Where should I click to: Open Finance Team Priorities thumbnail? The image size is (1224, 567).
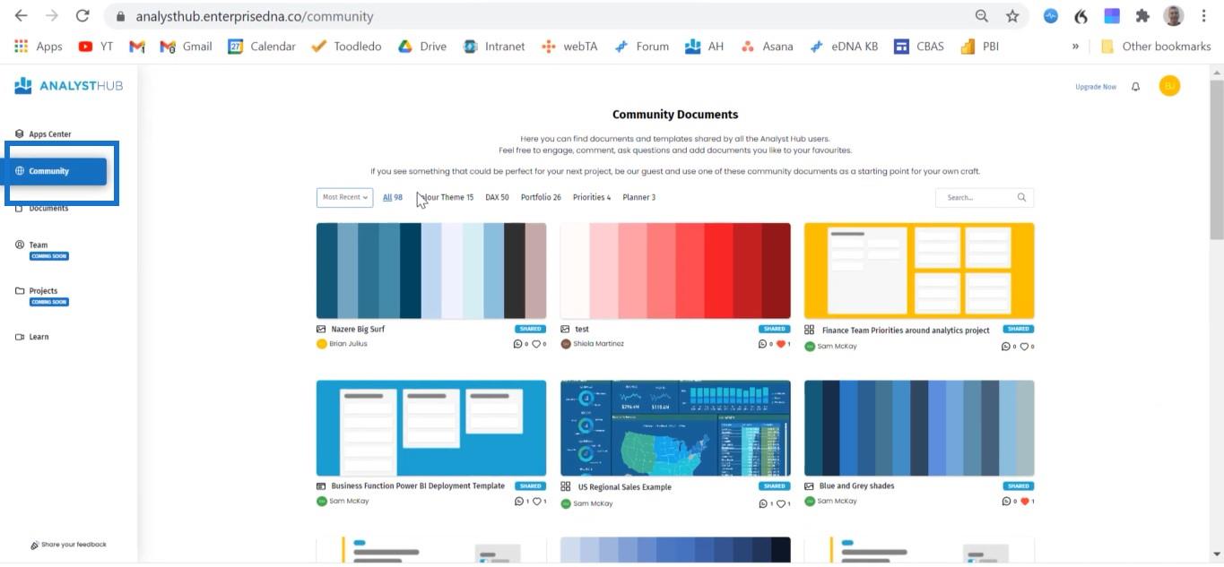(919, 271)
